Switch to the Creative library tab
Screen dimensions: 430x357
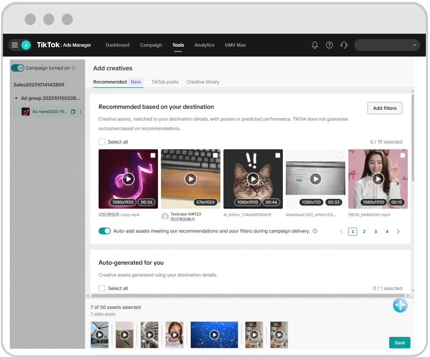coord(203,82)
